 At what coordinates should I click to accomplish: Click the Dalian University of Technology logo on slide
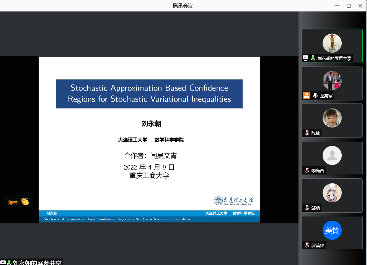coord(233,200)
